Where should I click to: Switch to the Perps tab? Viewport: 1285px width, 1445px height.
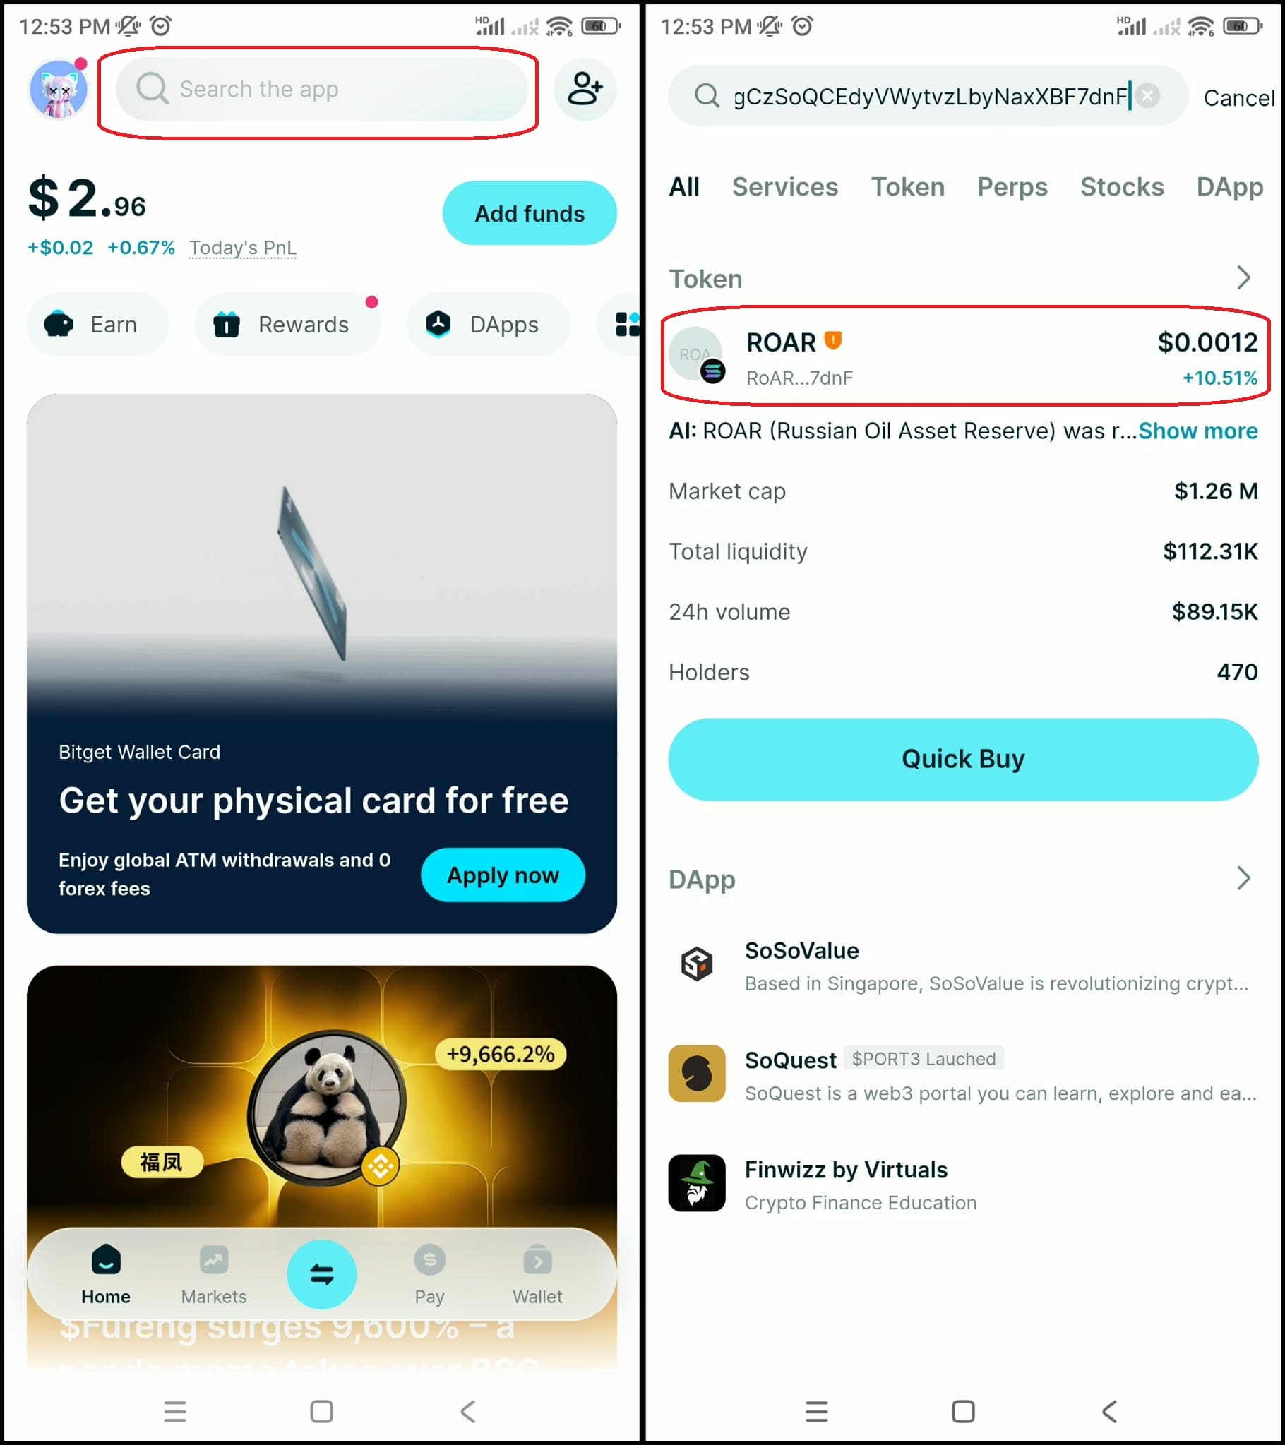click(x=1012, y=186)
